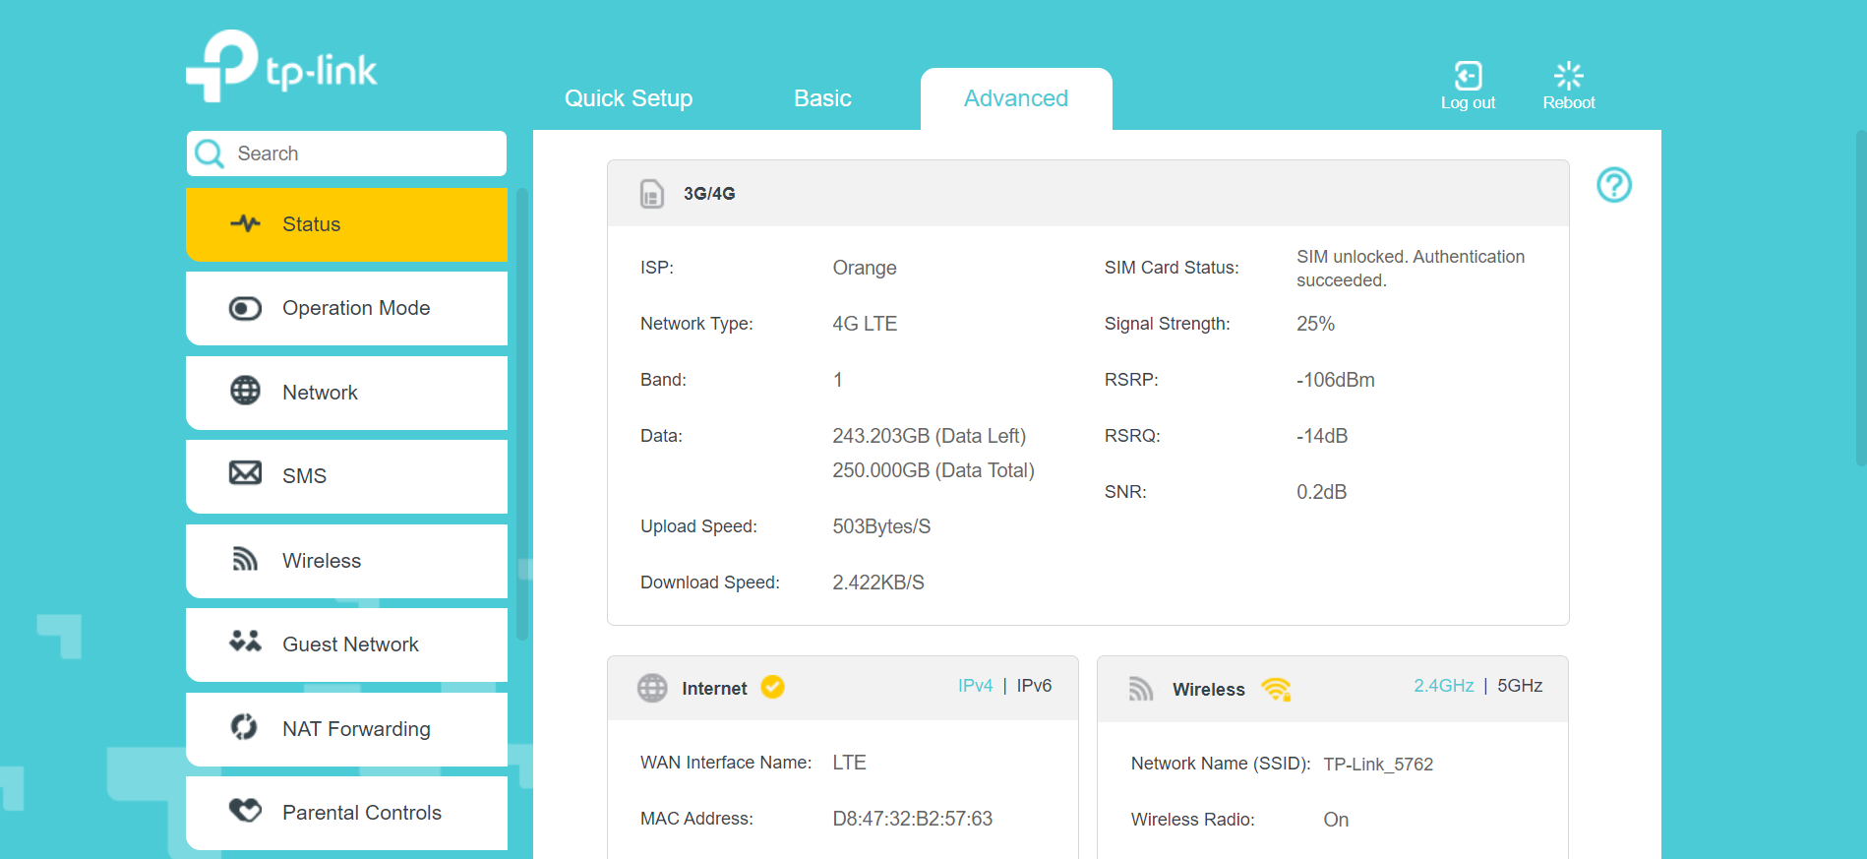Open the Parental Controls menu item
Image resolution: width=1867 pixels, height=859 pixels.
tap(346, 813)
